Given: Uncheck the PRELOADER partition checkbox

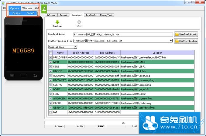Looking at the screenshot, I should (50, 57).
